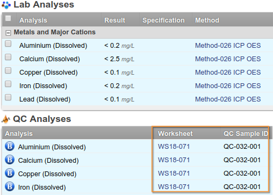Click the Aluminium result < 0.2 mg/L
The height and width of the screenshot is (195, 273).
tap(119, 46)
